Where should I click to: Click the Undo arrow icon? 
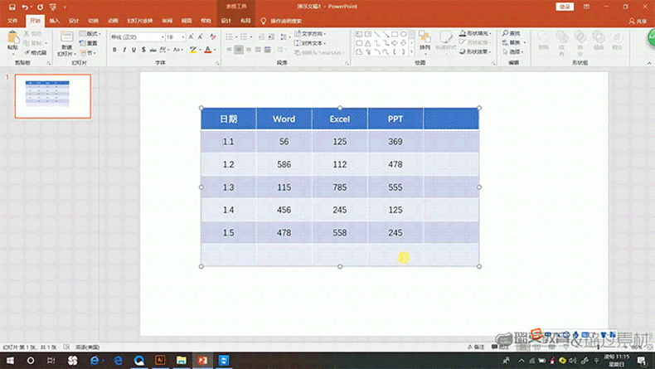pyautogui.click(x=25, y=7)
